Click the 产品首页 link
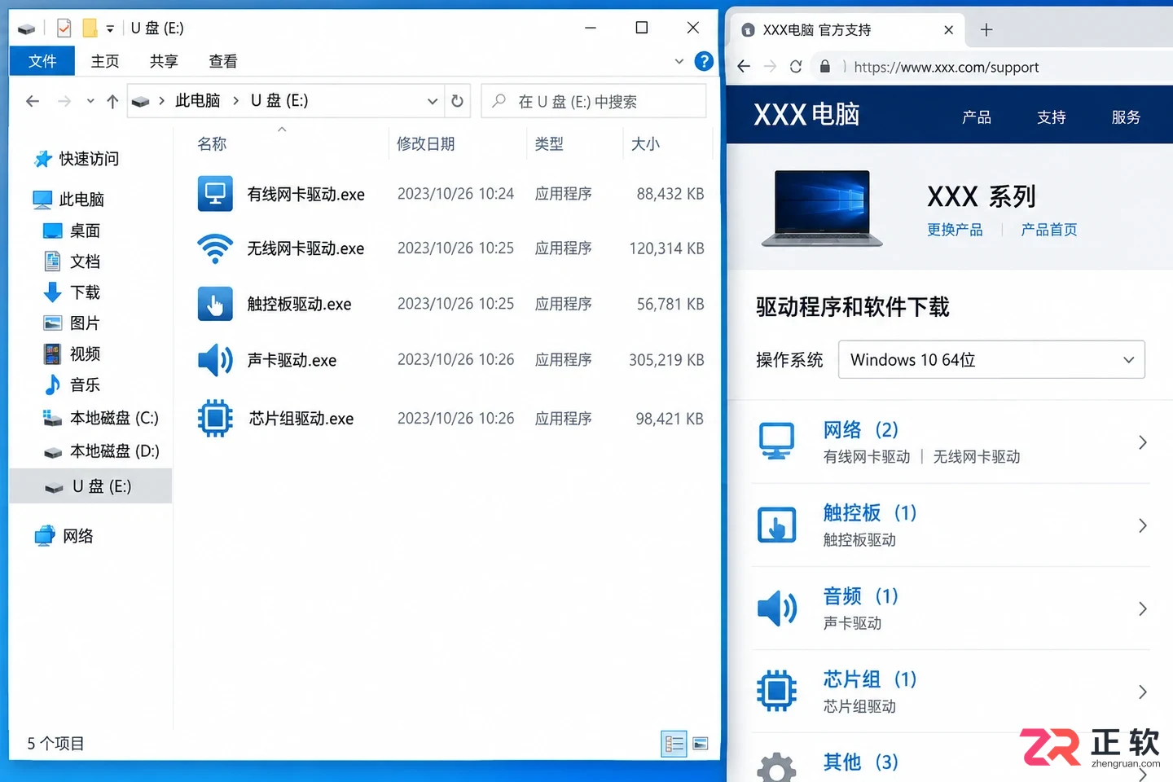 (1049, 230)
